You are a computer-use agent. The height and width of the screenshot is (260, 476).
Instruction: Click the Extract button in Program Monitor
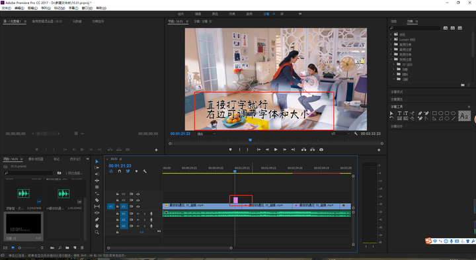(x=312, y=150)
